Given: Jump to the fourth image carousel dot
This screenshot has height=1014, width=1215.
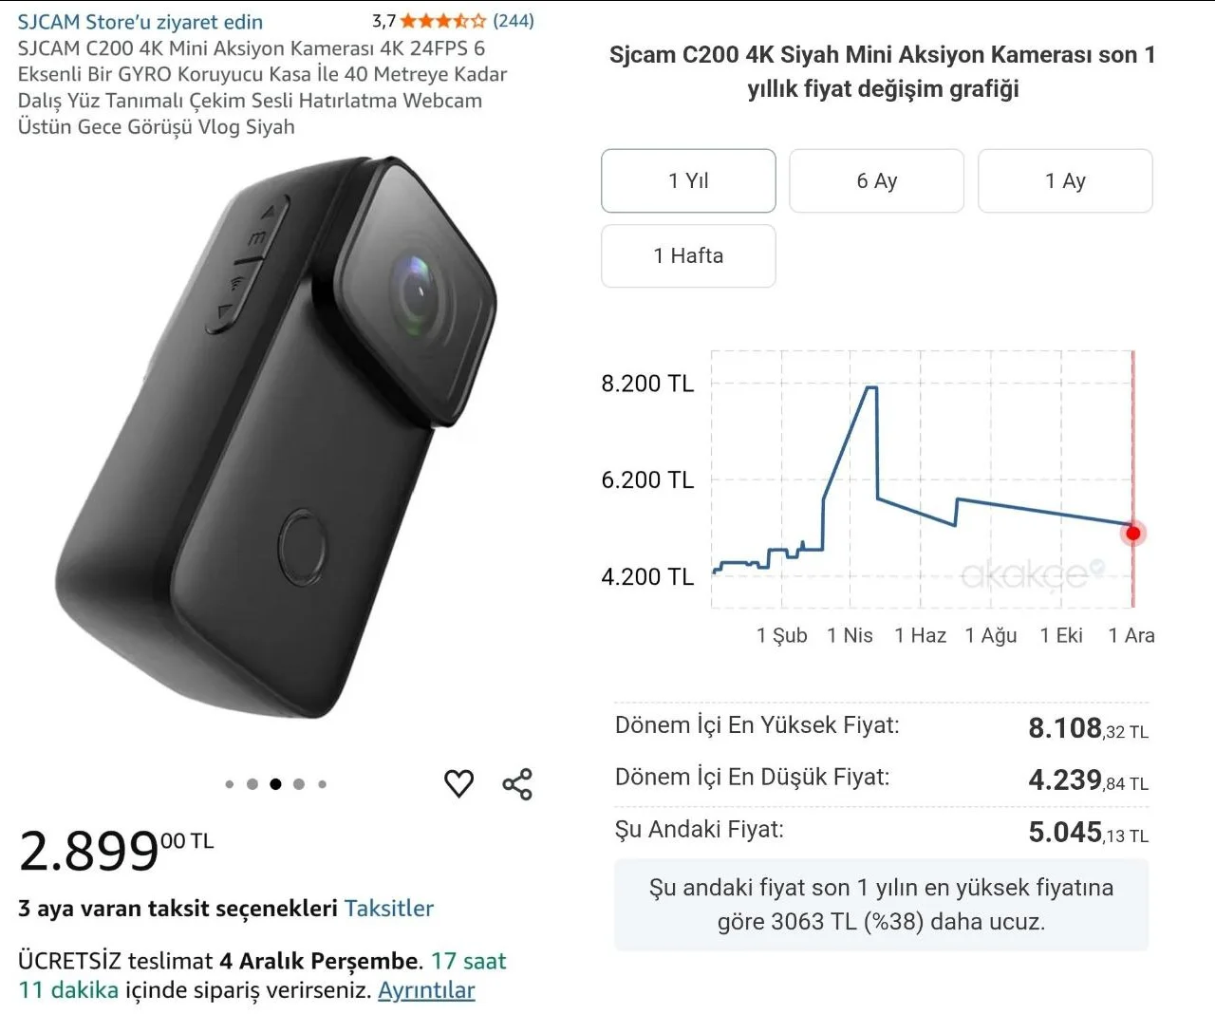Looking at the screenshot, I should (299, 784).
